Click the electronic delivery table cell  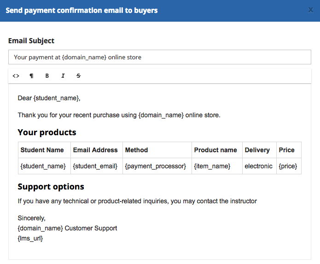[x=259, y=166]
